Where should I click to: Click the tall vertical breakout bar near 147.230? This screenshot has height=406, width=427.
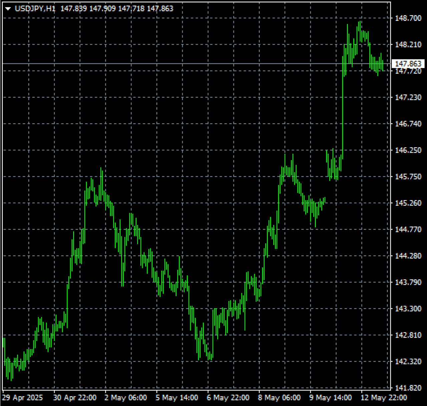(342, 100)
